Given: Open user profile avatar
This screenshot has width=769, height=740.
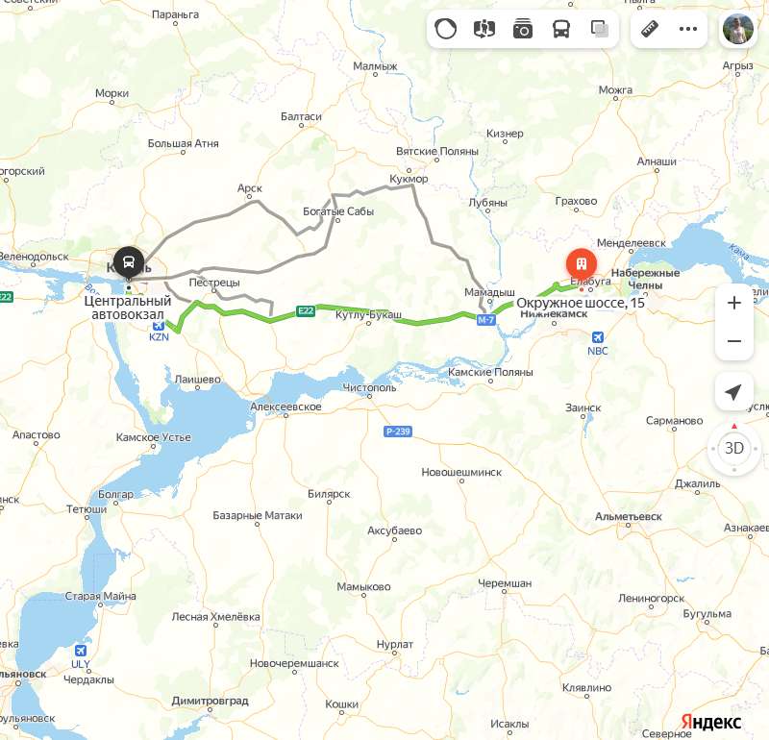Looking at the screenshot, I should click(738, 29).
